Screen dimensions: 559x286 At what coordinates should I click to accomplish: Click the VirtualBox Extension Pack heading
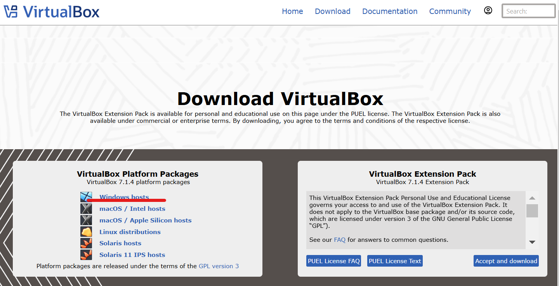click(x=422, y=174)
